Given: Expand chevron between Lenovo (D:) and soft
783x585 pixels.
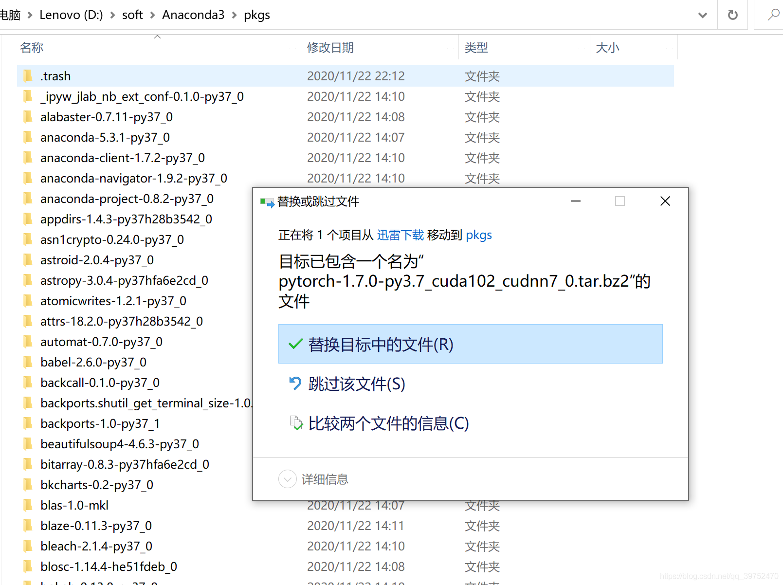Looking at the screenshot, I should click(x=112, y=15).
